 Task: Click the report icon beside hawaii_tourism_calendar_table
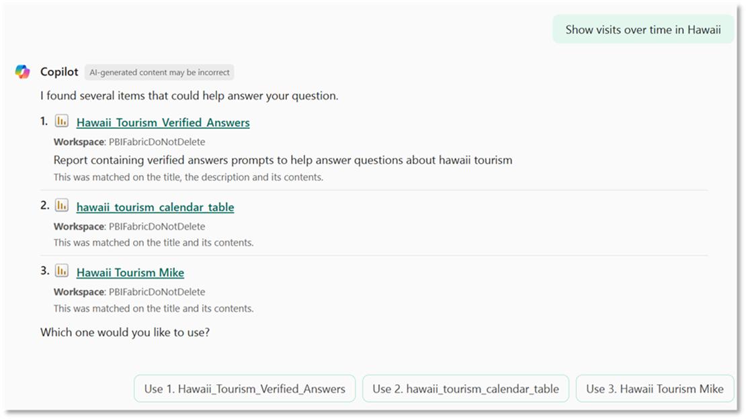[x=61, y=205]
